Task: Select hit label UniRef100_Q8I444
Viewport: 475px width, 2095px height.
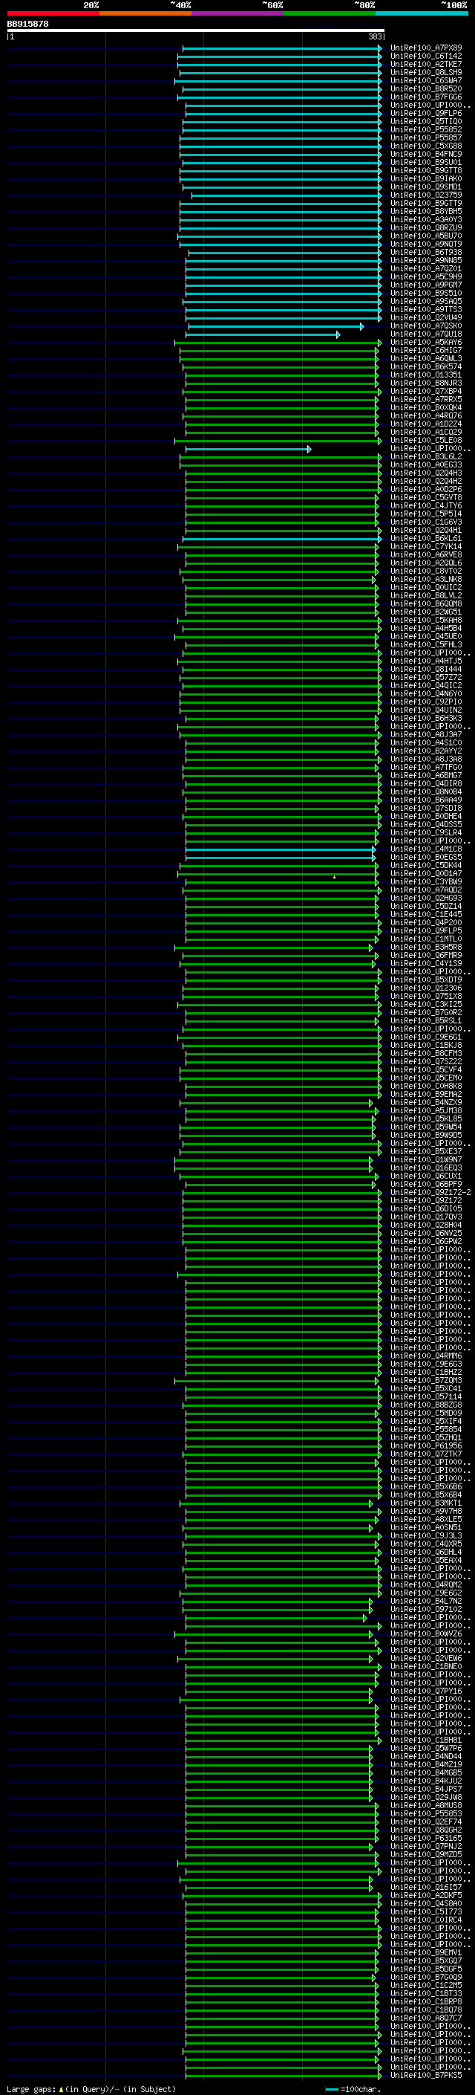Action: coord(426,670)
